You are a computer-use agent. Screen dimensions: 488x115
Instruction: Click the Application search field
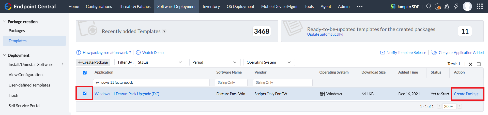coord(151,82)
